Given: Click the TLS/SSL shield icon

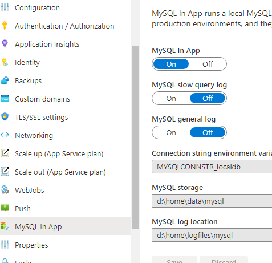Looking at the screenshot, I should tap(5, 117).
